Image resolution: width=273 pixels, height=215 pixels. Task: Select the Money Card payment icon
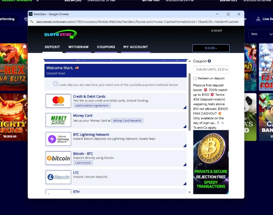pyautogui.click(x=58, y=120)
